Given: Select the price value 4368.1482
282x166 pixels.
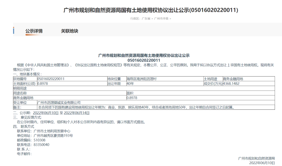Looking at the screenshot, I should point(249,84).
